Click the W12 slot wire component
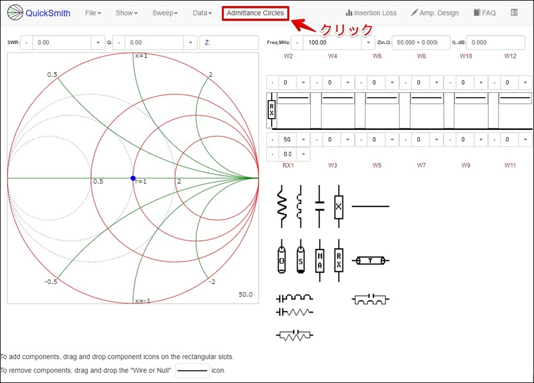This screenshot has width=534, height=383. tap(515, 98)
